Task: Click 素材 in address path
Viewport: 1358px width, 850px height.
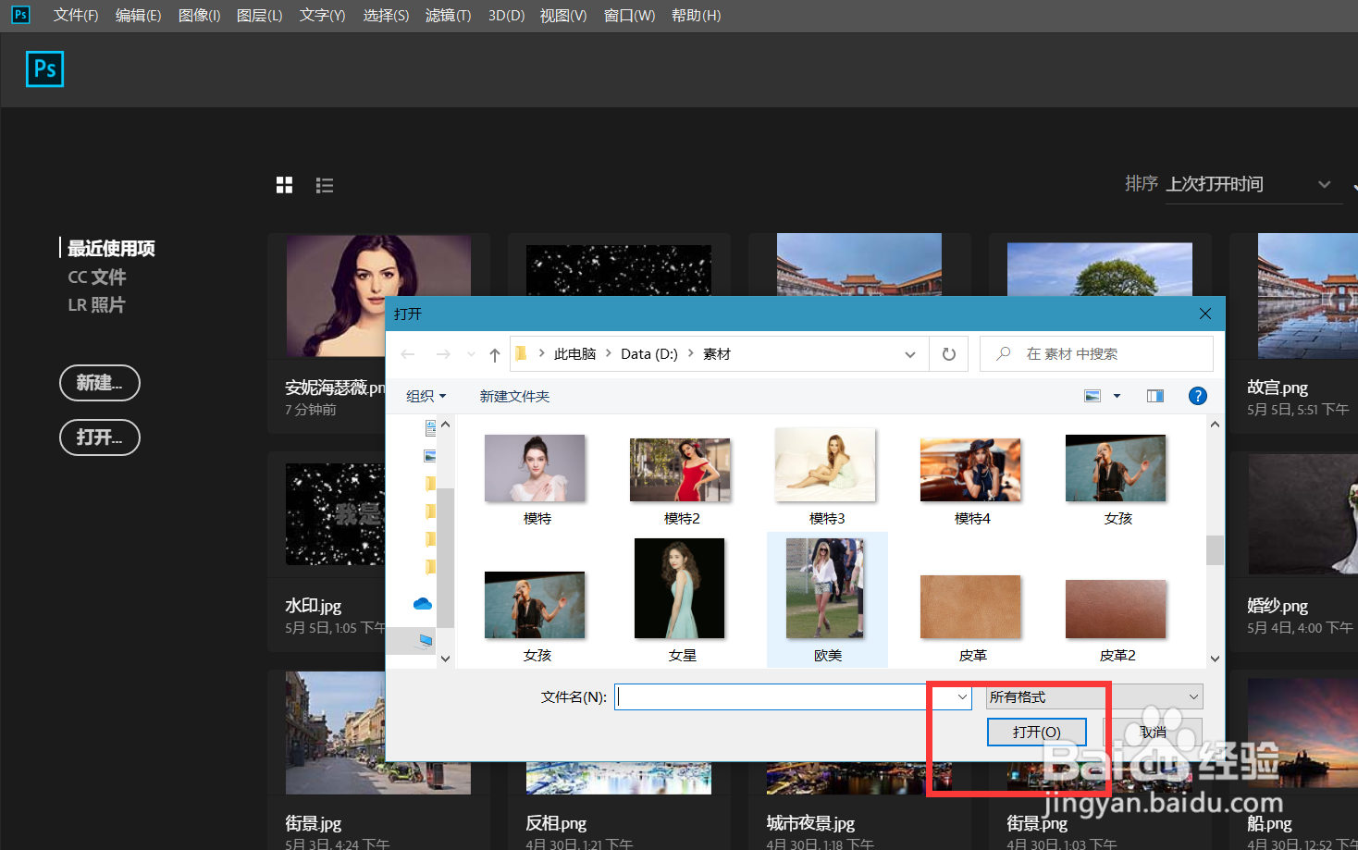Action: click(717, 354)
